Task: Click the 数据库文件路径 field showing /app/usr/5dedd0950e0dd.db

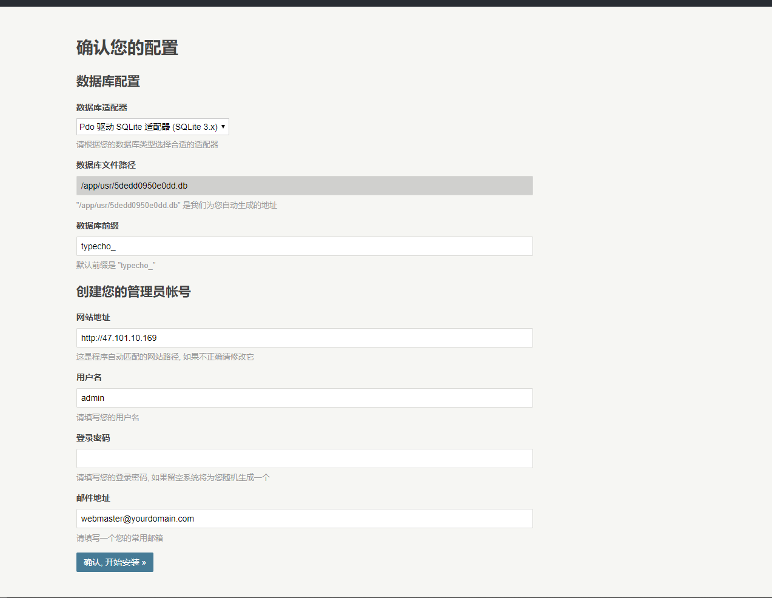Action: 304,186
